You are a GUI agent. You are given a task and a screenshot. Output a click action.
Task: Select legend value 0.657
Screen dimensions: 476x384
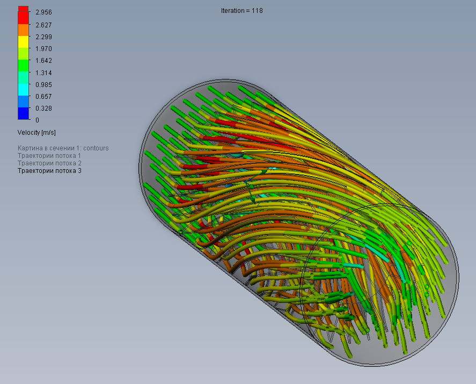click(43, 96)
